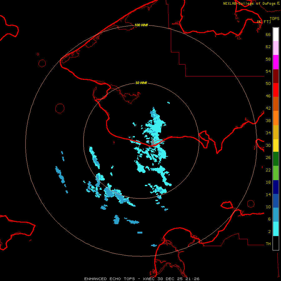The width and height of the screenshot is (281, 281).
Task: Click the white color swatch in the tops legend
Action: click(276, 34)
